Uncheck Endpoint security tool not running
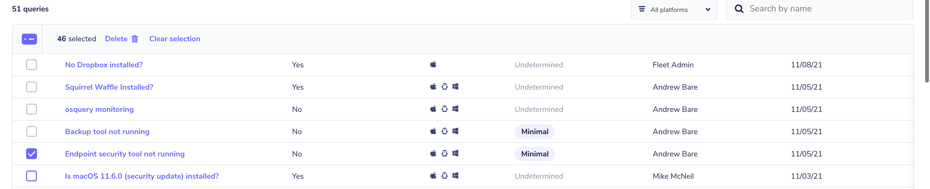The height and width of the screenshot is (189, 930). click(32, 154)
